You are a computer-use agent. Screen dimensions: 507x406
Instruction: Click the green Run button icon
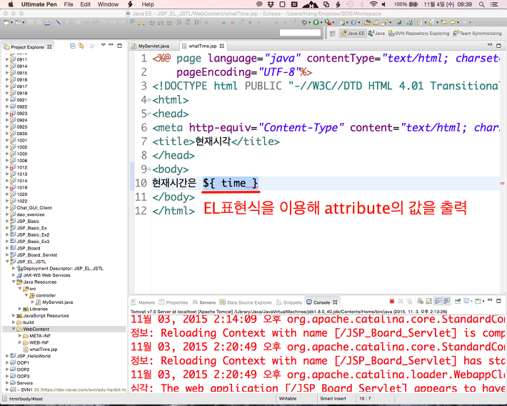(316, 22)
